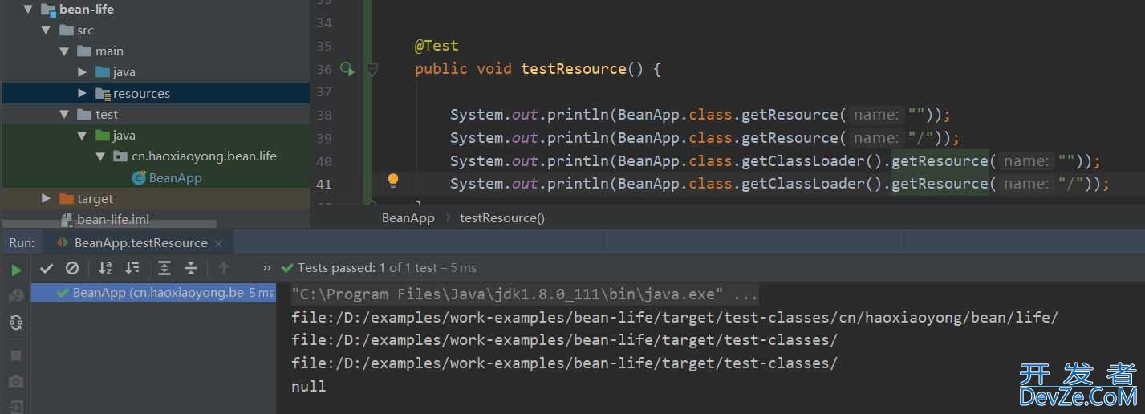1145x414 pixels.
Task: Go to previous failed test arrow
Action: (224, 268)
